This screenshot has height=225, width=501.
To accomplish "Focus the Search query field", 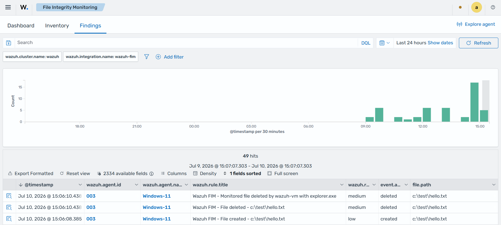I will coord(186,43).
